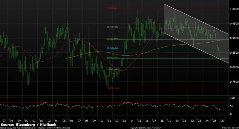Screen dimensions: 239x129
Task: Click the '97 year marker on time axis
Action: (x=4, y=121)
